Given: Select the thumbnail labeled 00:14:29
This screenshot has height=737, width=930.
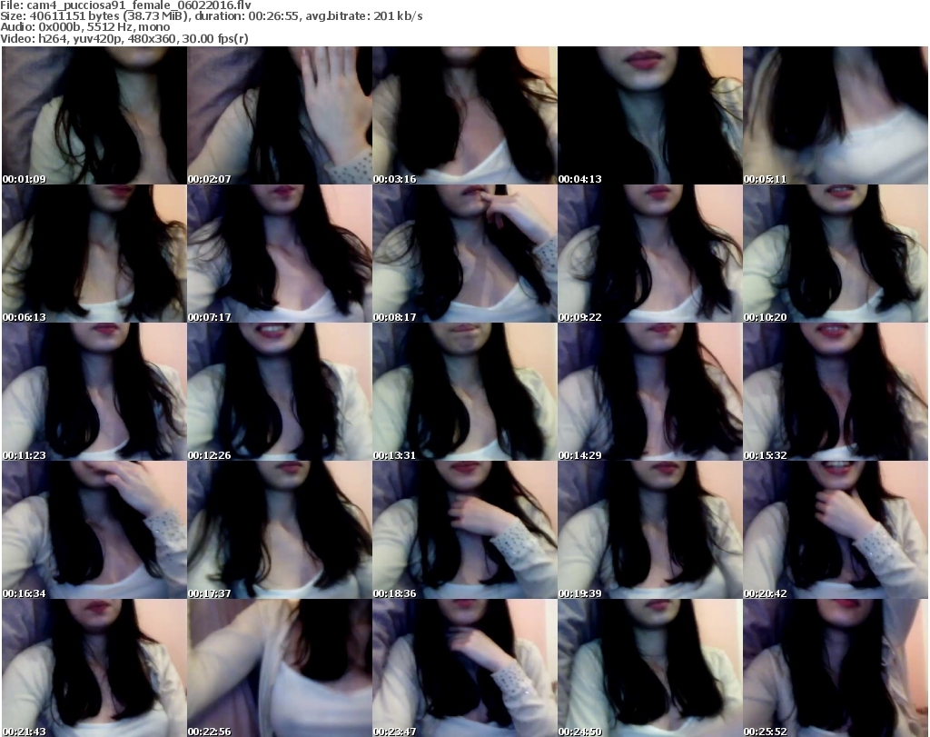Looking at the screenshot, I should (x=650, y=393).
